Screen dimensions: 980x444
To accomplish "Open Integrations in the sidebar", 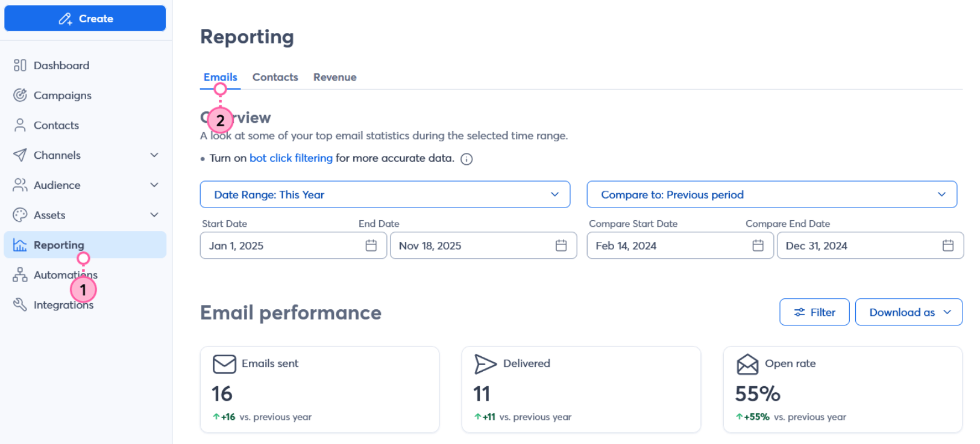I will click(85, 304).
